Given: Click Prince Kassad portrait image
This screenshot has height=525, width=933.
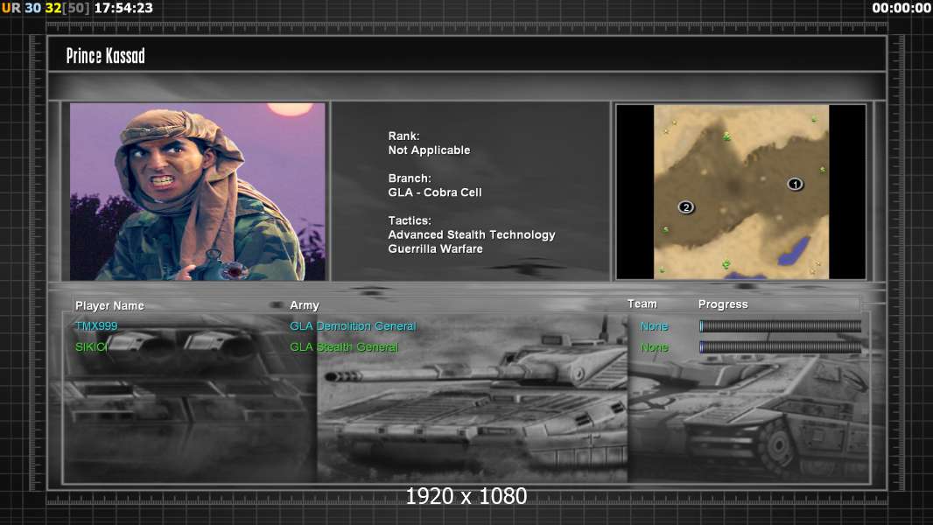Looking at the screenshot, I should pyautogui.click(x=198, y=192).
